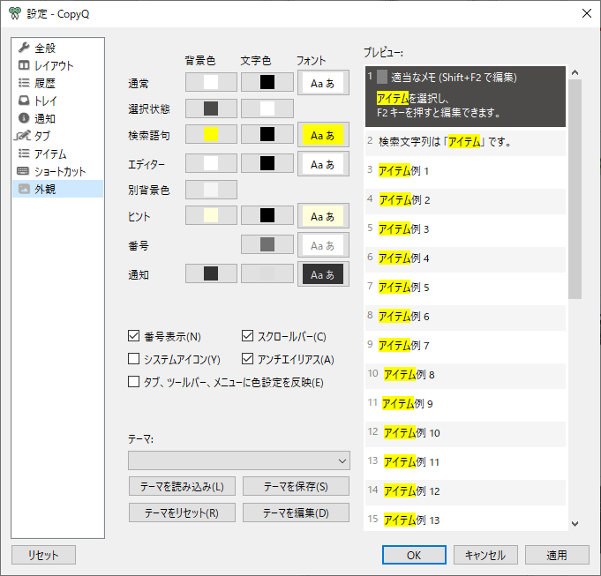
Task: Select preview row アイテム例 1
Action: pos(465,172)
